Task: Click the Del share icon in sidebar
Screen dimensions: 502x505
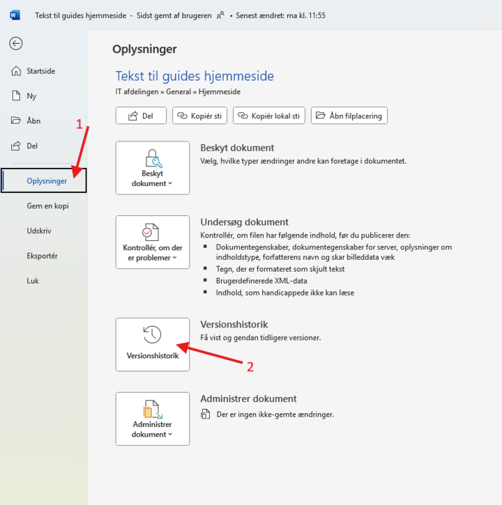Action: point(16,146)
